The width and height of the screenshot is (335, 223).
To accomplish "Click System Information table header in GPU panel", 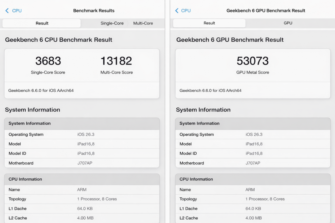I will [x=253, y=124].
